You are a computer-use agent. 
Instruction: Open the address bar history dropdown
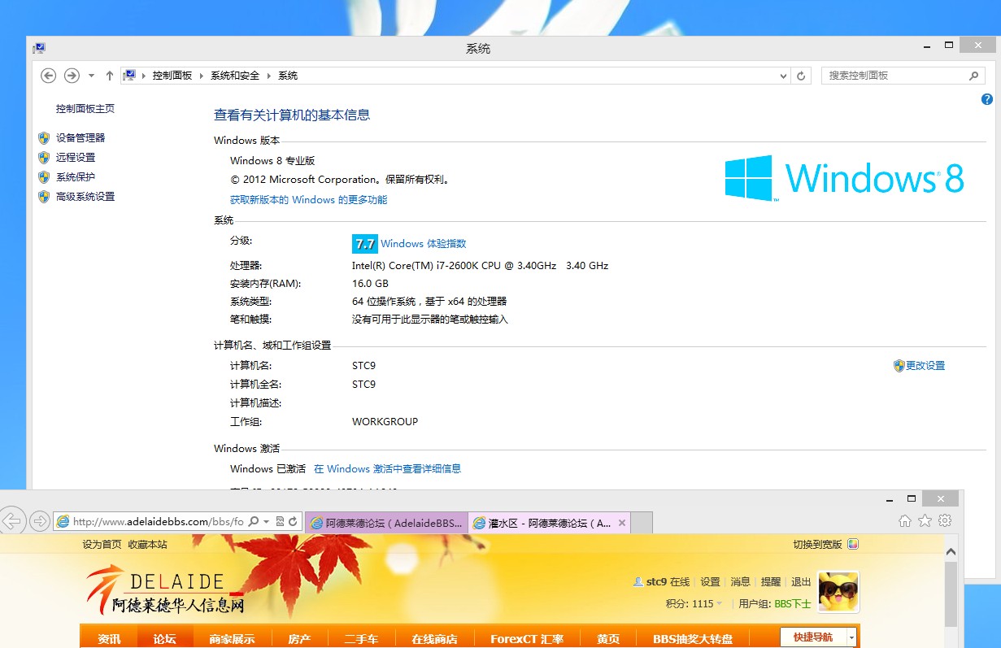(x=783, y=76)
